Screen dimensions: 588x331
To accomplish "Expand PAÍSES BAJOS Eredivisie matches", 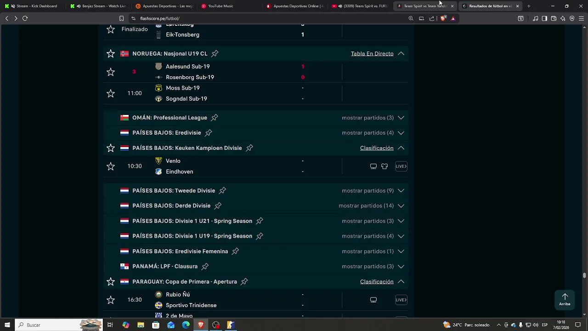I will (401, 133).
